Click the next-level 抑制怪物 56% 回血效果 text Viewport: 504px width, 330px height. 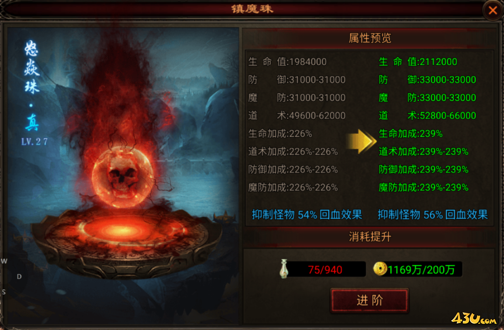tap(433, 215)
